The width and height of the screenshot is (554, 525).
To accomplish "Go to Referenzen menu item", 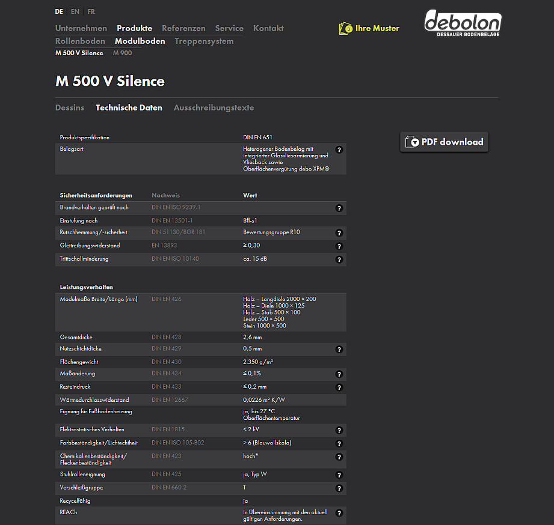I will pyautogui.click(x=183, y=28).
